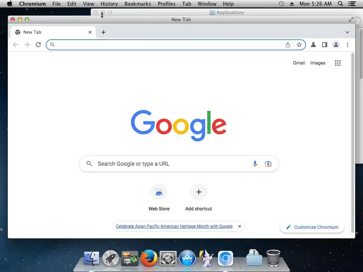The width and height of the screenshot is (363, 272).
Task: Launch Firefox from the Dock
Action: (149, 258)
